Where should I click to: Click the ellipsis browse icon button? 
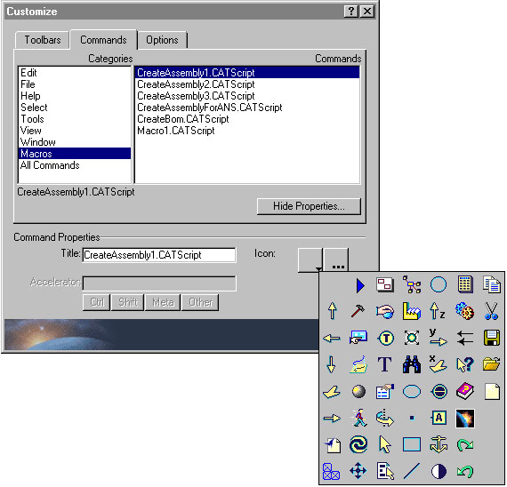pos(336,259)
